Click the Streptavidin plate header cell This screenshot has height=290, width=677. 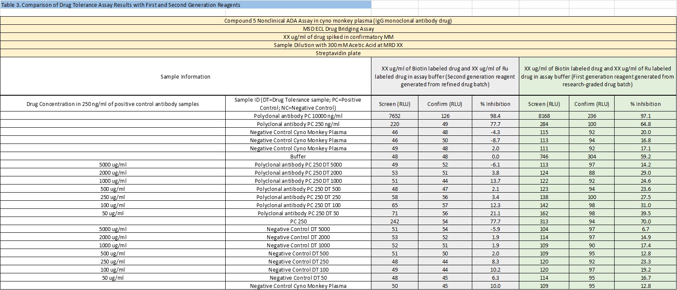coord(338,53)
